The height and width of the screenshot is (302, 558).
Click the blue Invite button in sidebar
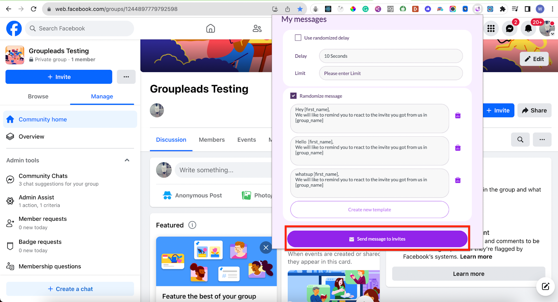point(59,77)
